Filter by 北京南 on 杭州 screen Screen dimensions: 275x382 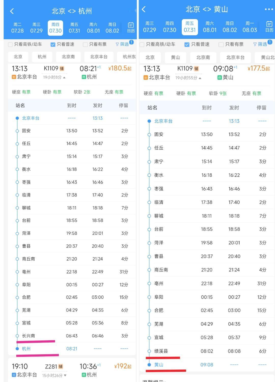coord(68,57)
